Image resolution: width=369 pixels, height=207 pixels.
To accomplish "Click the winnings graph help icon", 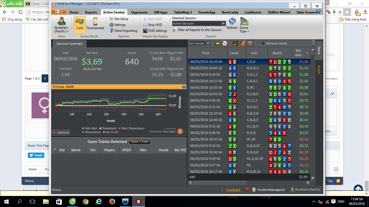I will (184, 87).
